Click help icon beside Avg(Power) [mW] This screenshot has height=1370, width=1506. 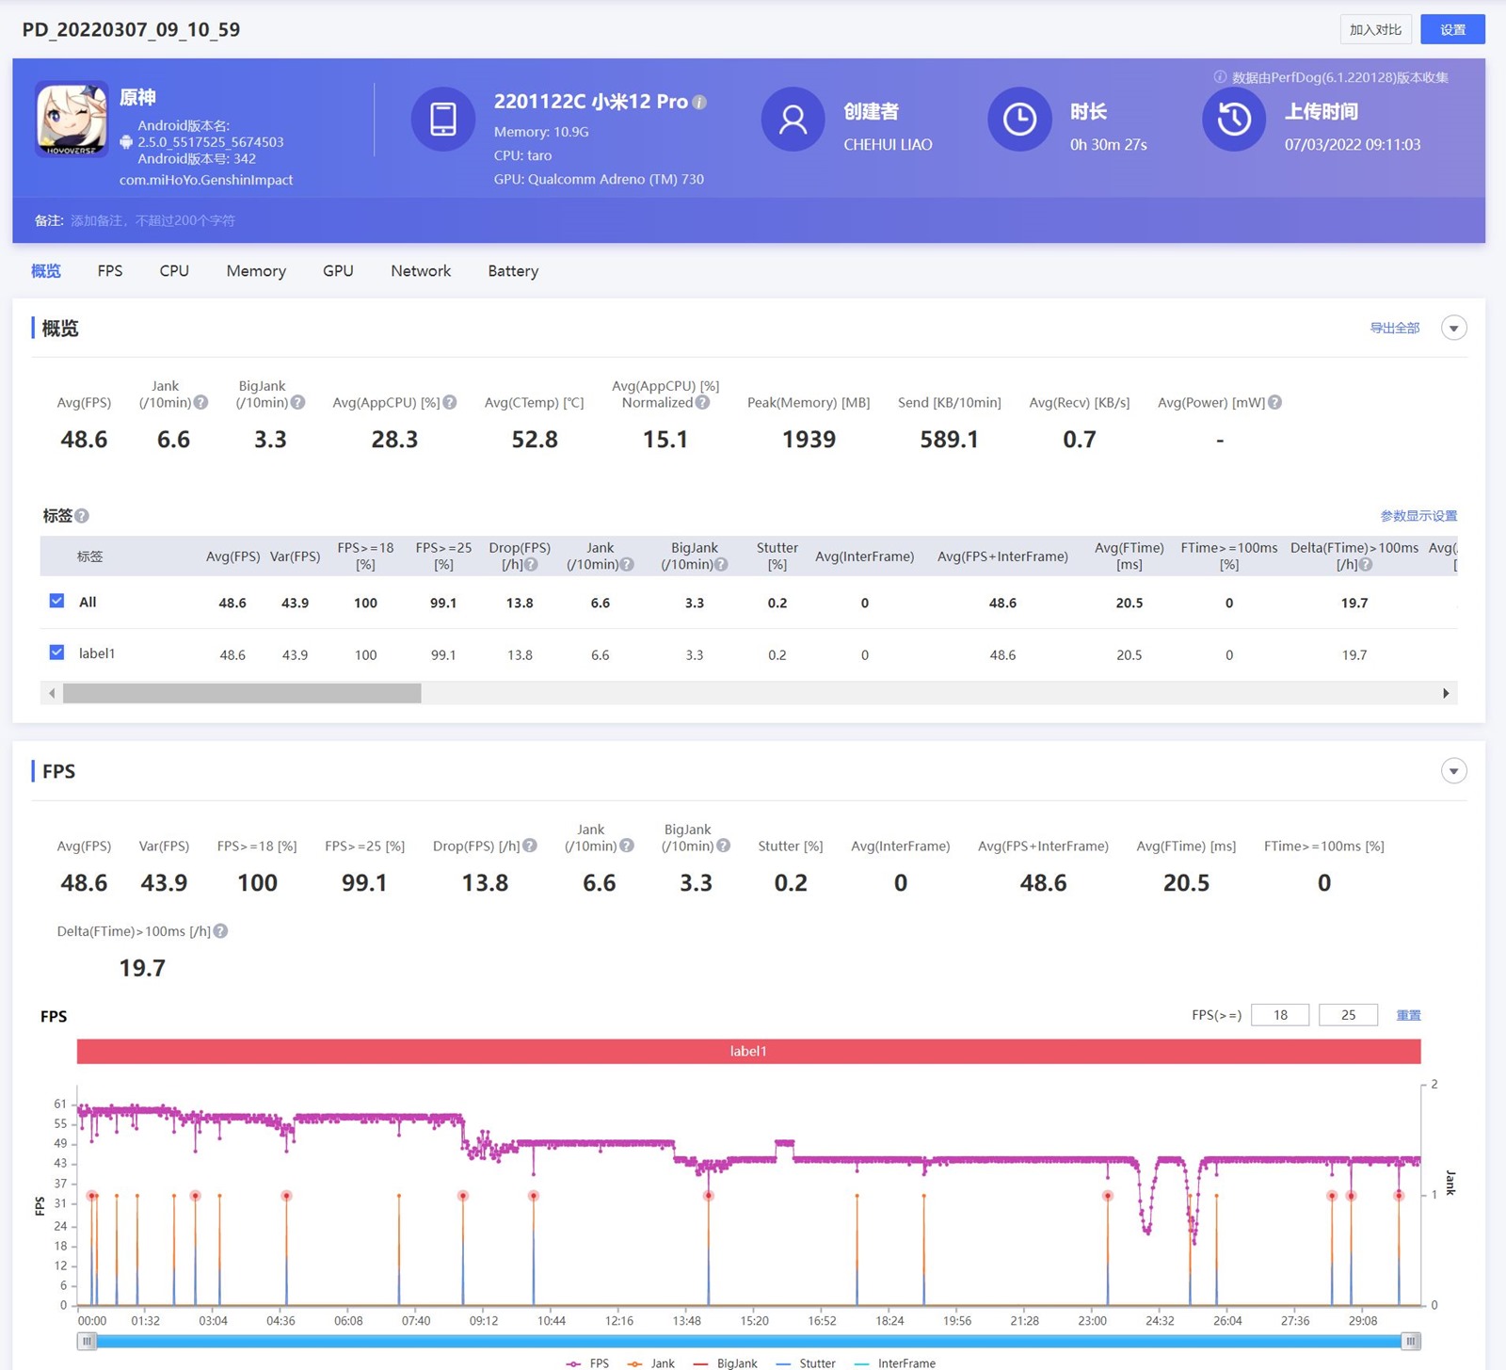1274,403
